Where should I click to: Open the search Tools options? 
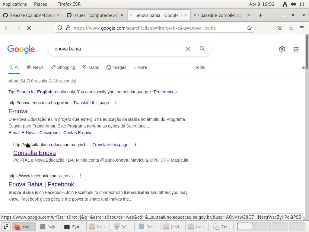pos(200,67)
